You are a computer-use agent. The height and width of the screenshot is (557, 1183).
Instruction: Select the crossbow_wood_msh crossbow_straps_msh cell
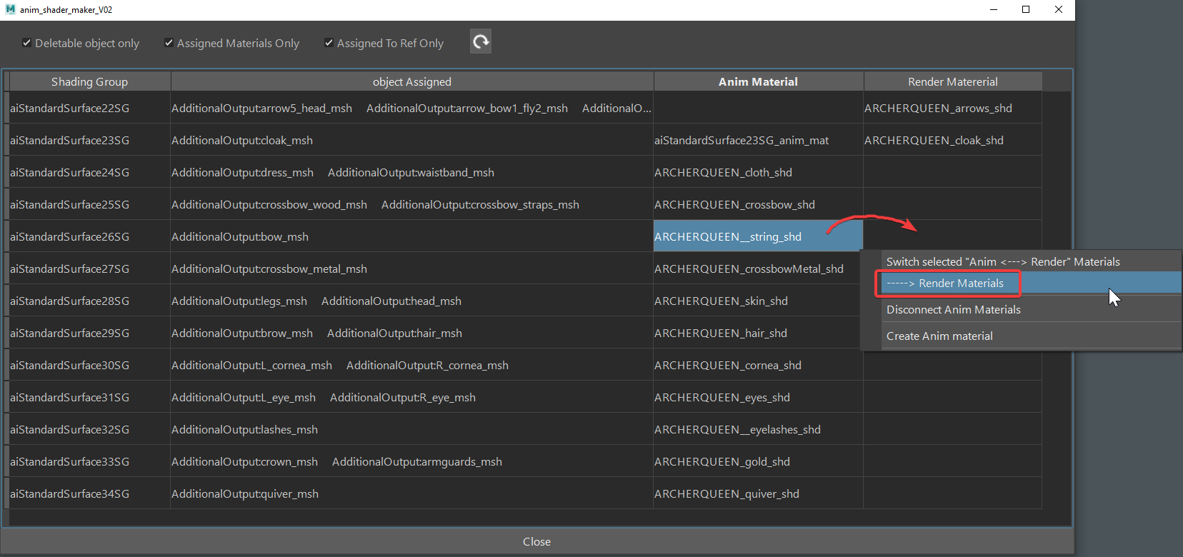[x=412, y=204]
